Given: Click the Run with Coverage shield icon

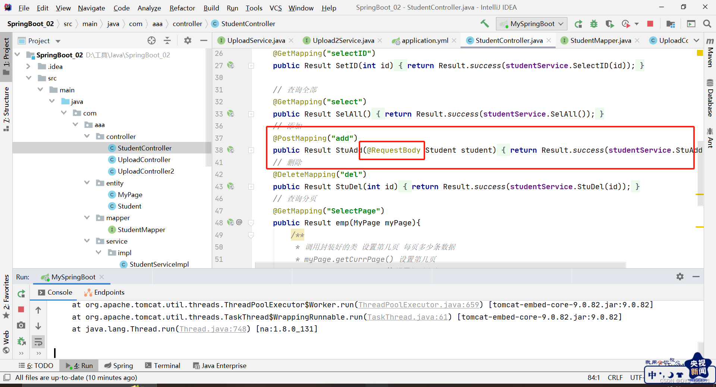Looking at the screenshot, I should 610,24.
